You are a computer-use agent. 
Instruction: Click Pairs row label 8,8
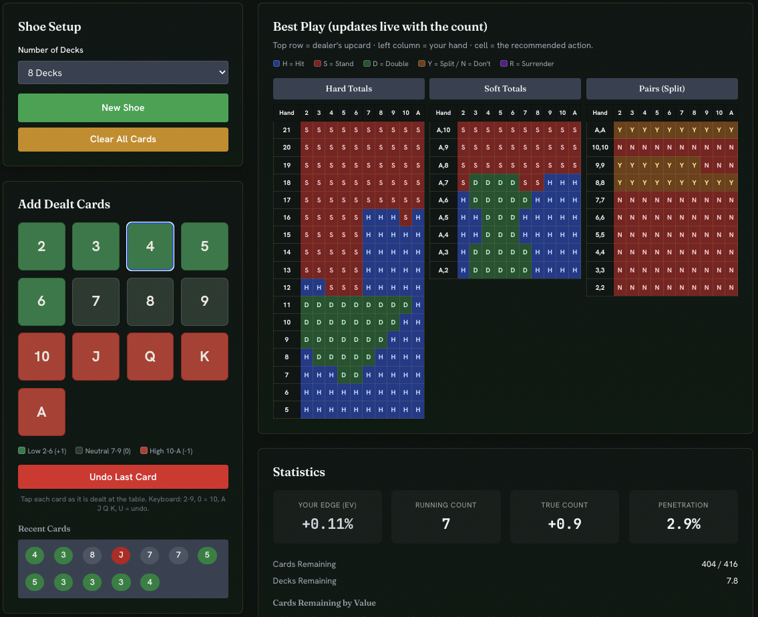pos(600,183)
